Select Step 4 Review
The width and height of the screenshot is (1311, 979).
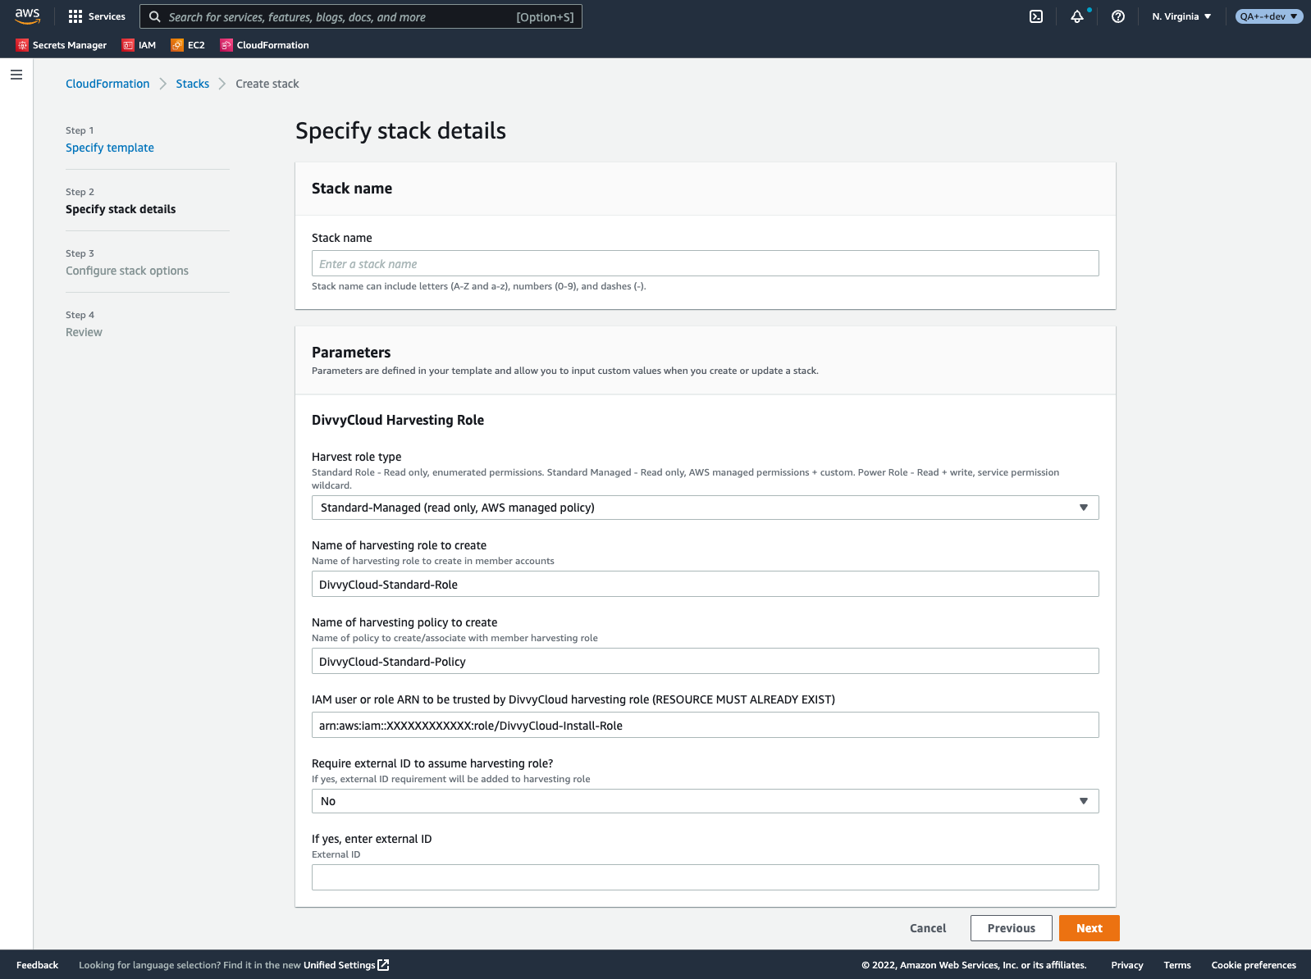coord(84,332)
